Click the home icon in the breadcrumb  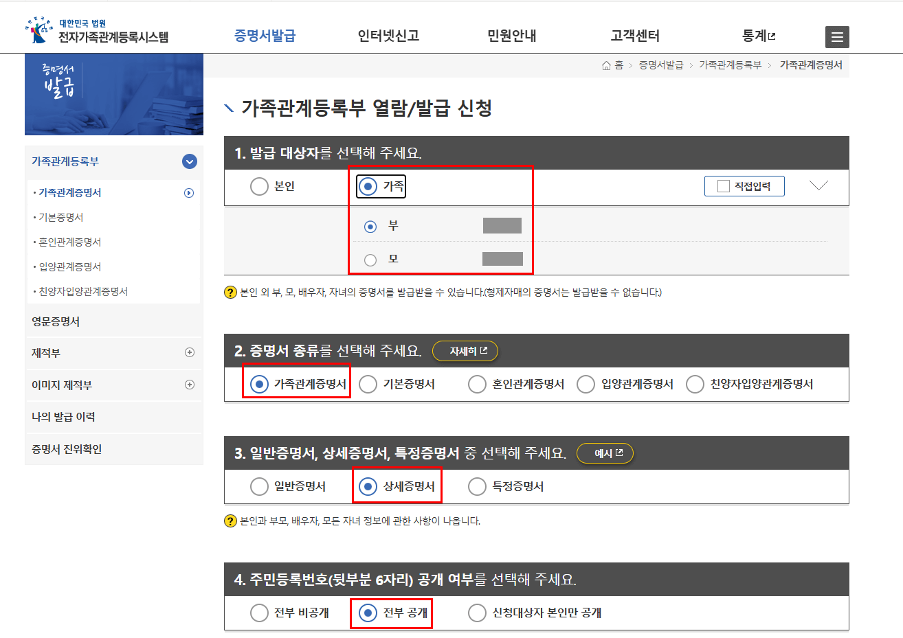[607, 65]
